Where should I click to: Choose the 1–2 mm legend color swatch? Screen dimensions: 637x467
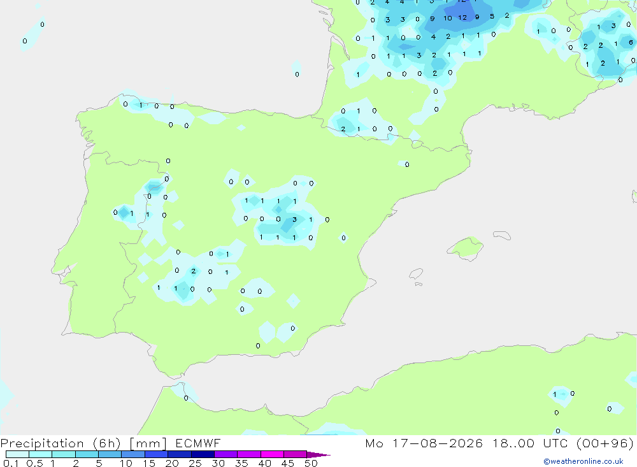63,454
